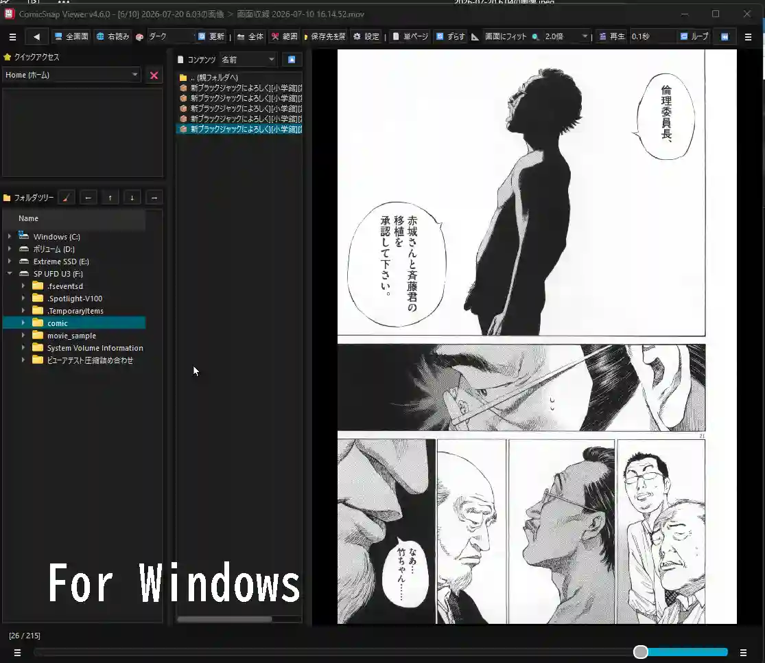The image size is (765, 663).
Task: Click the theme palette icon
Action: tap(139, 36)
